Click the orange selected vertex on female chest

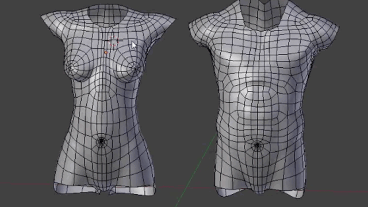pos(106,52)
